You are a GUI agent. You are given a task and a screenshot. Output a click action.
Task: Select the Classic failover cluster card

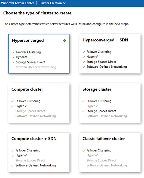tap(110, 152)
